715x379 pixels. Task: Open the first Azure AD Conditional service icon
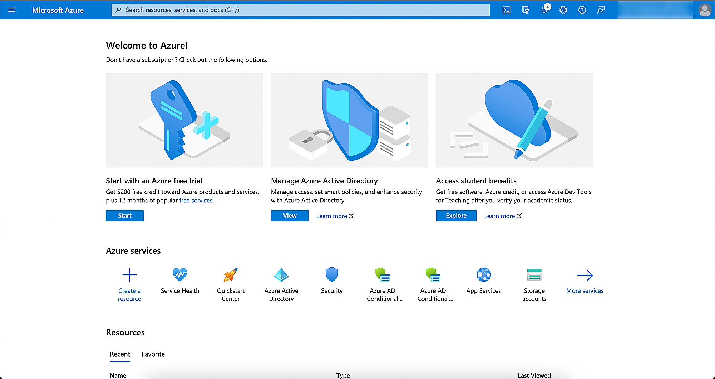coord(383,275)
